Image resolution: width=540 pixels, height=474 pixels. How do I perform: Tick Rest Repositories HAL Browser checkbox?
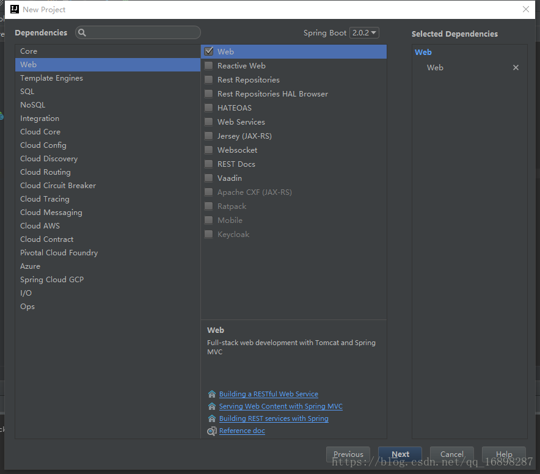(x=209, y=93)
